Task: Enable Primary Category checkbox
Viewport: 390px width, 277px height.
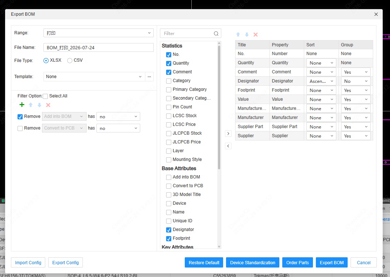Action: coord(169,89)
